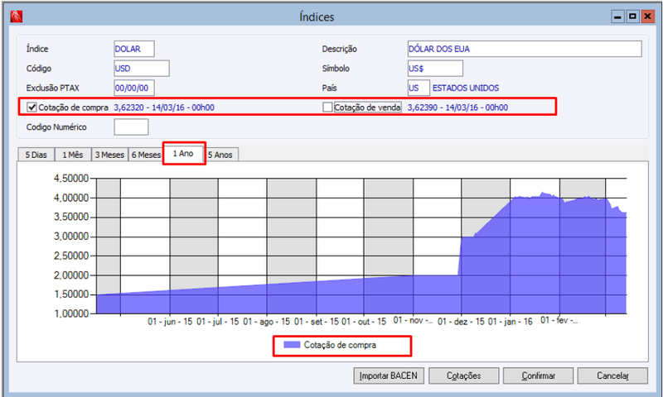Click the Importar BACEN button

point(389,375)
